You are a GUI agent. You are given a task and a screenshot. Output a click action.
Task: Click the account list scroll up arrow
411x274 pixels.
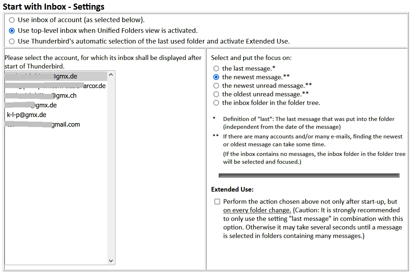(x=111, y=75)
